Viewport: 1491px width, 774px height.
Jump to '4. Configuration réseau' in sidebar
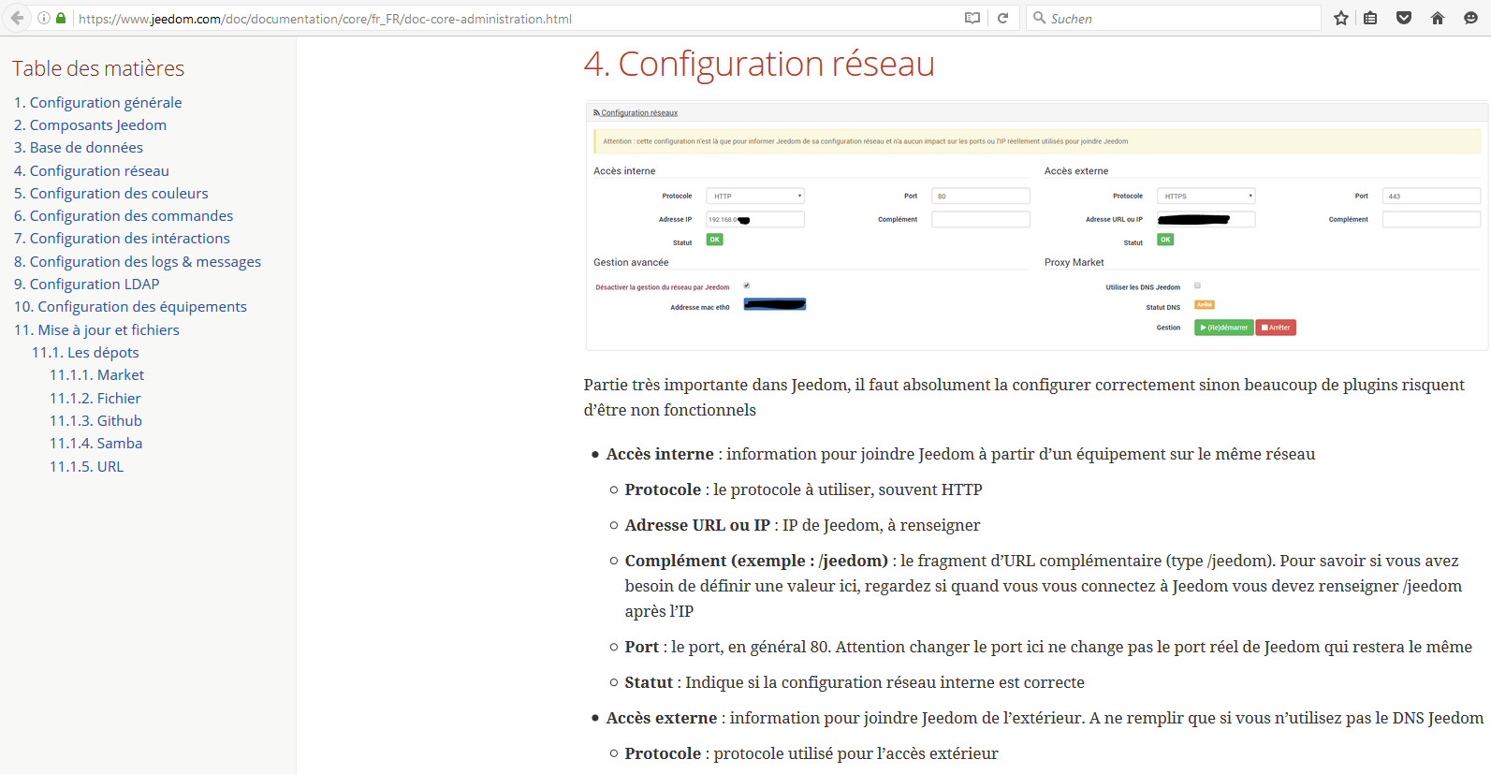click(92, 170)
